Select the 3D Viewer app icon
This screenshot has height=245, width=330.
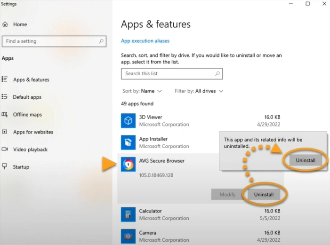[x=128, y=120]
